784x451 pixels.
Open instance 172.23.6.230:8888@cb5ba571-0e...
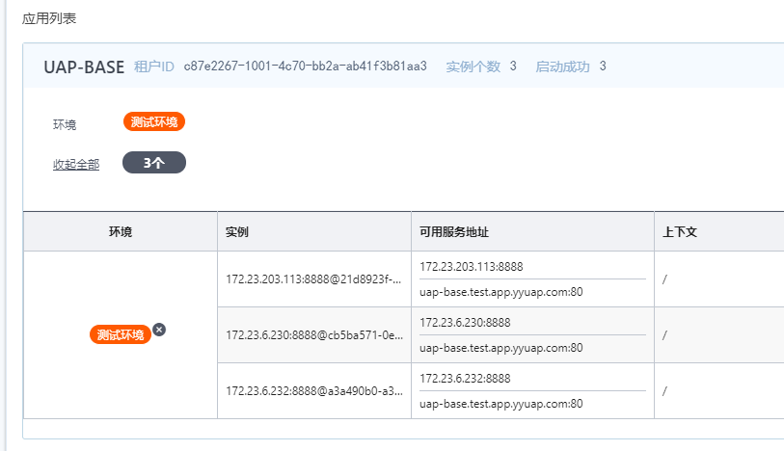314,335
